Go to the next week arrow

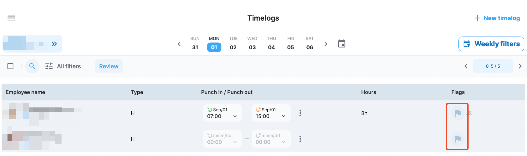[326, 44]
